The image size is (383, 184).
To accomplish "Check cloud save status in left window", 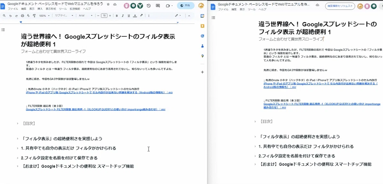I will coord(115,4).
